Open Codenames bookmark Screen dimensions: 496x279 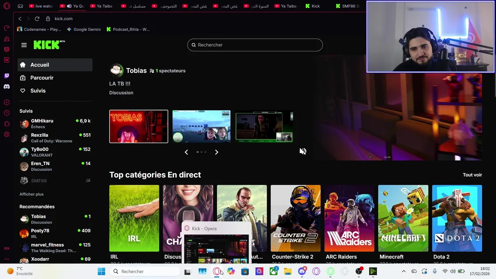click(39, 29)
